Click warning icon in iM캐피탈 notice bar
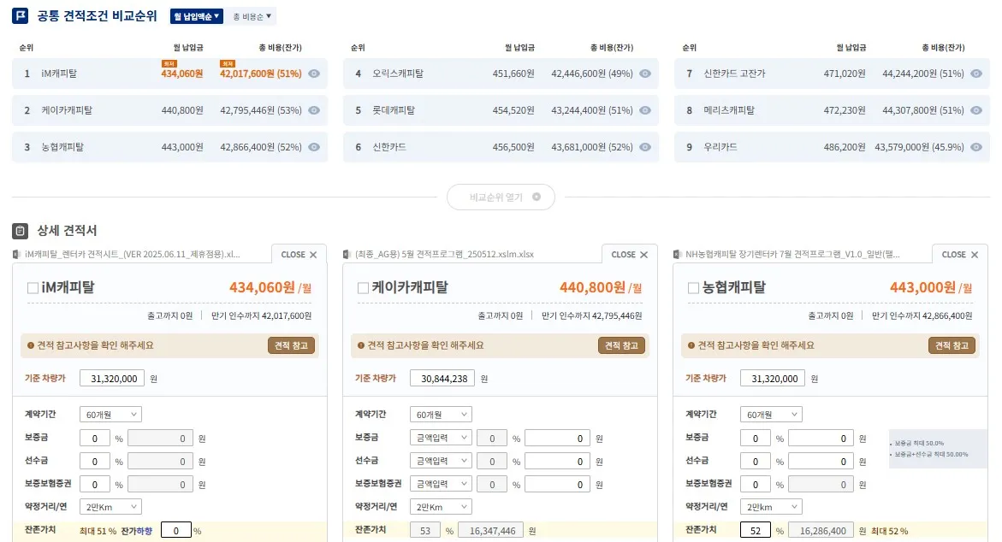Image resolution: width=1002 pixels, height=542 pixels. pos(31,345)
